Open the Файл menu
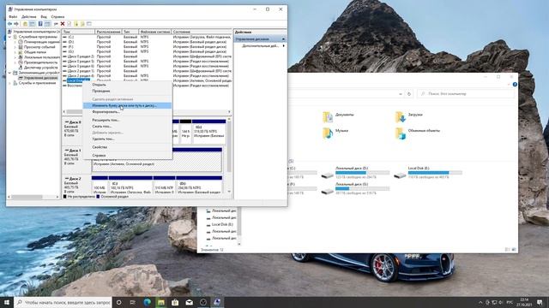 coord(13,16)
